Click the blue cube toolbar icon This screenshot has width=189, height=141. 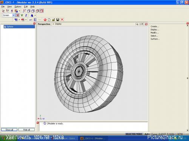[16, 20]
